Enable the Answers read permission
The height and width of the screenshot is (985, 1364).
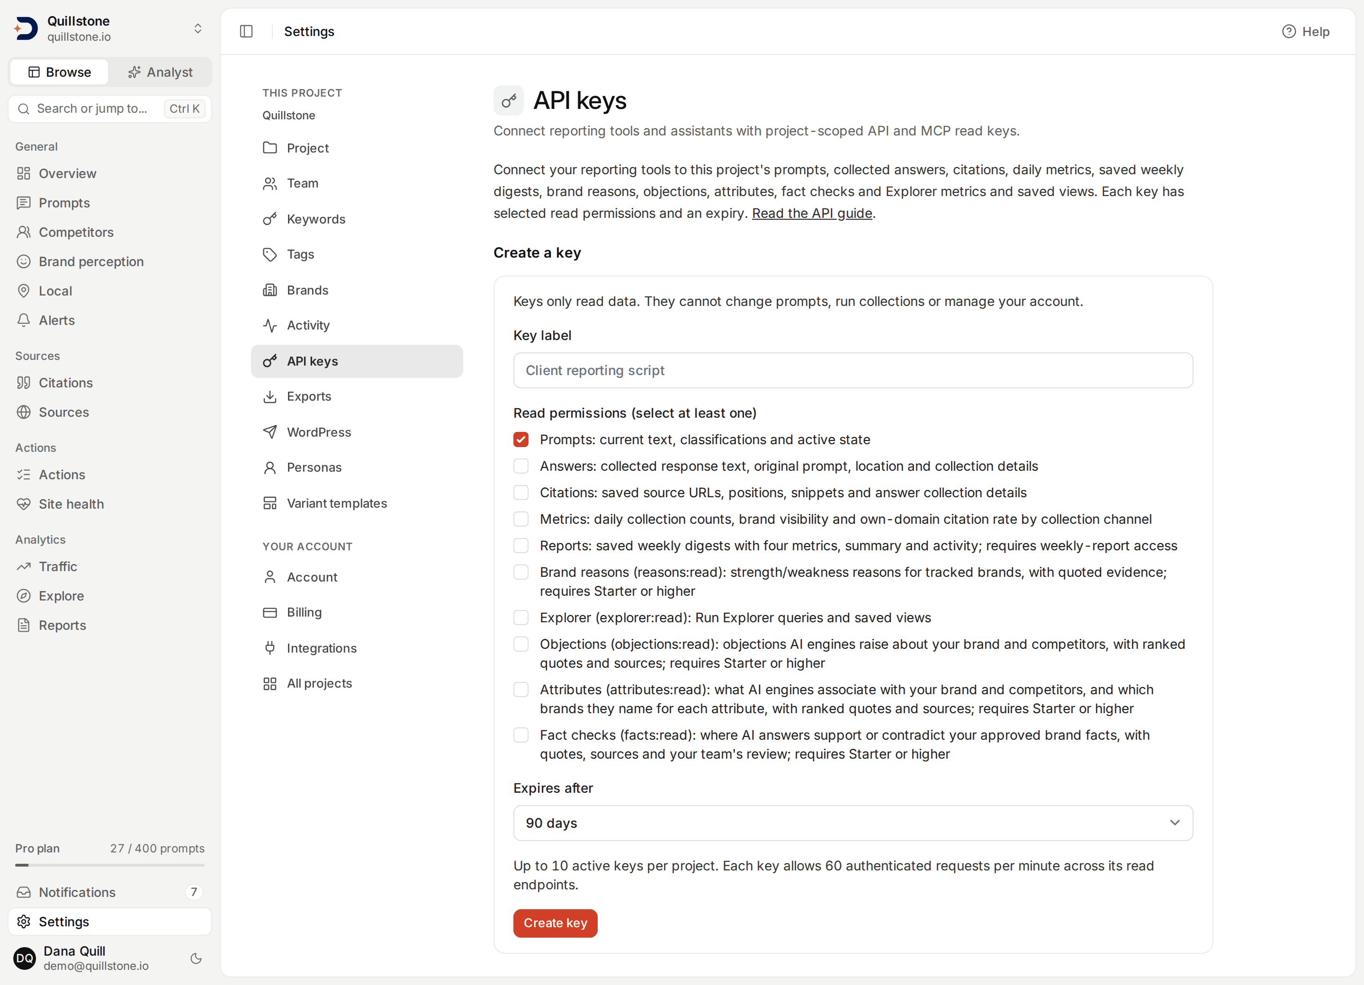521,466
